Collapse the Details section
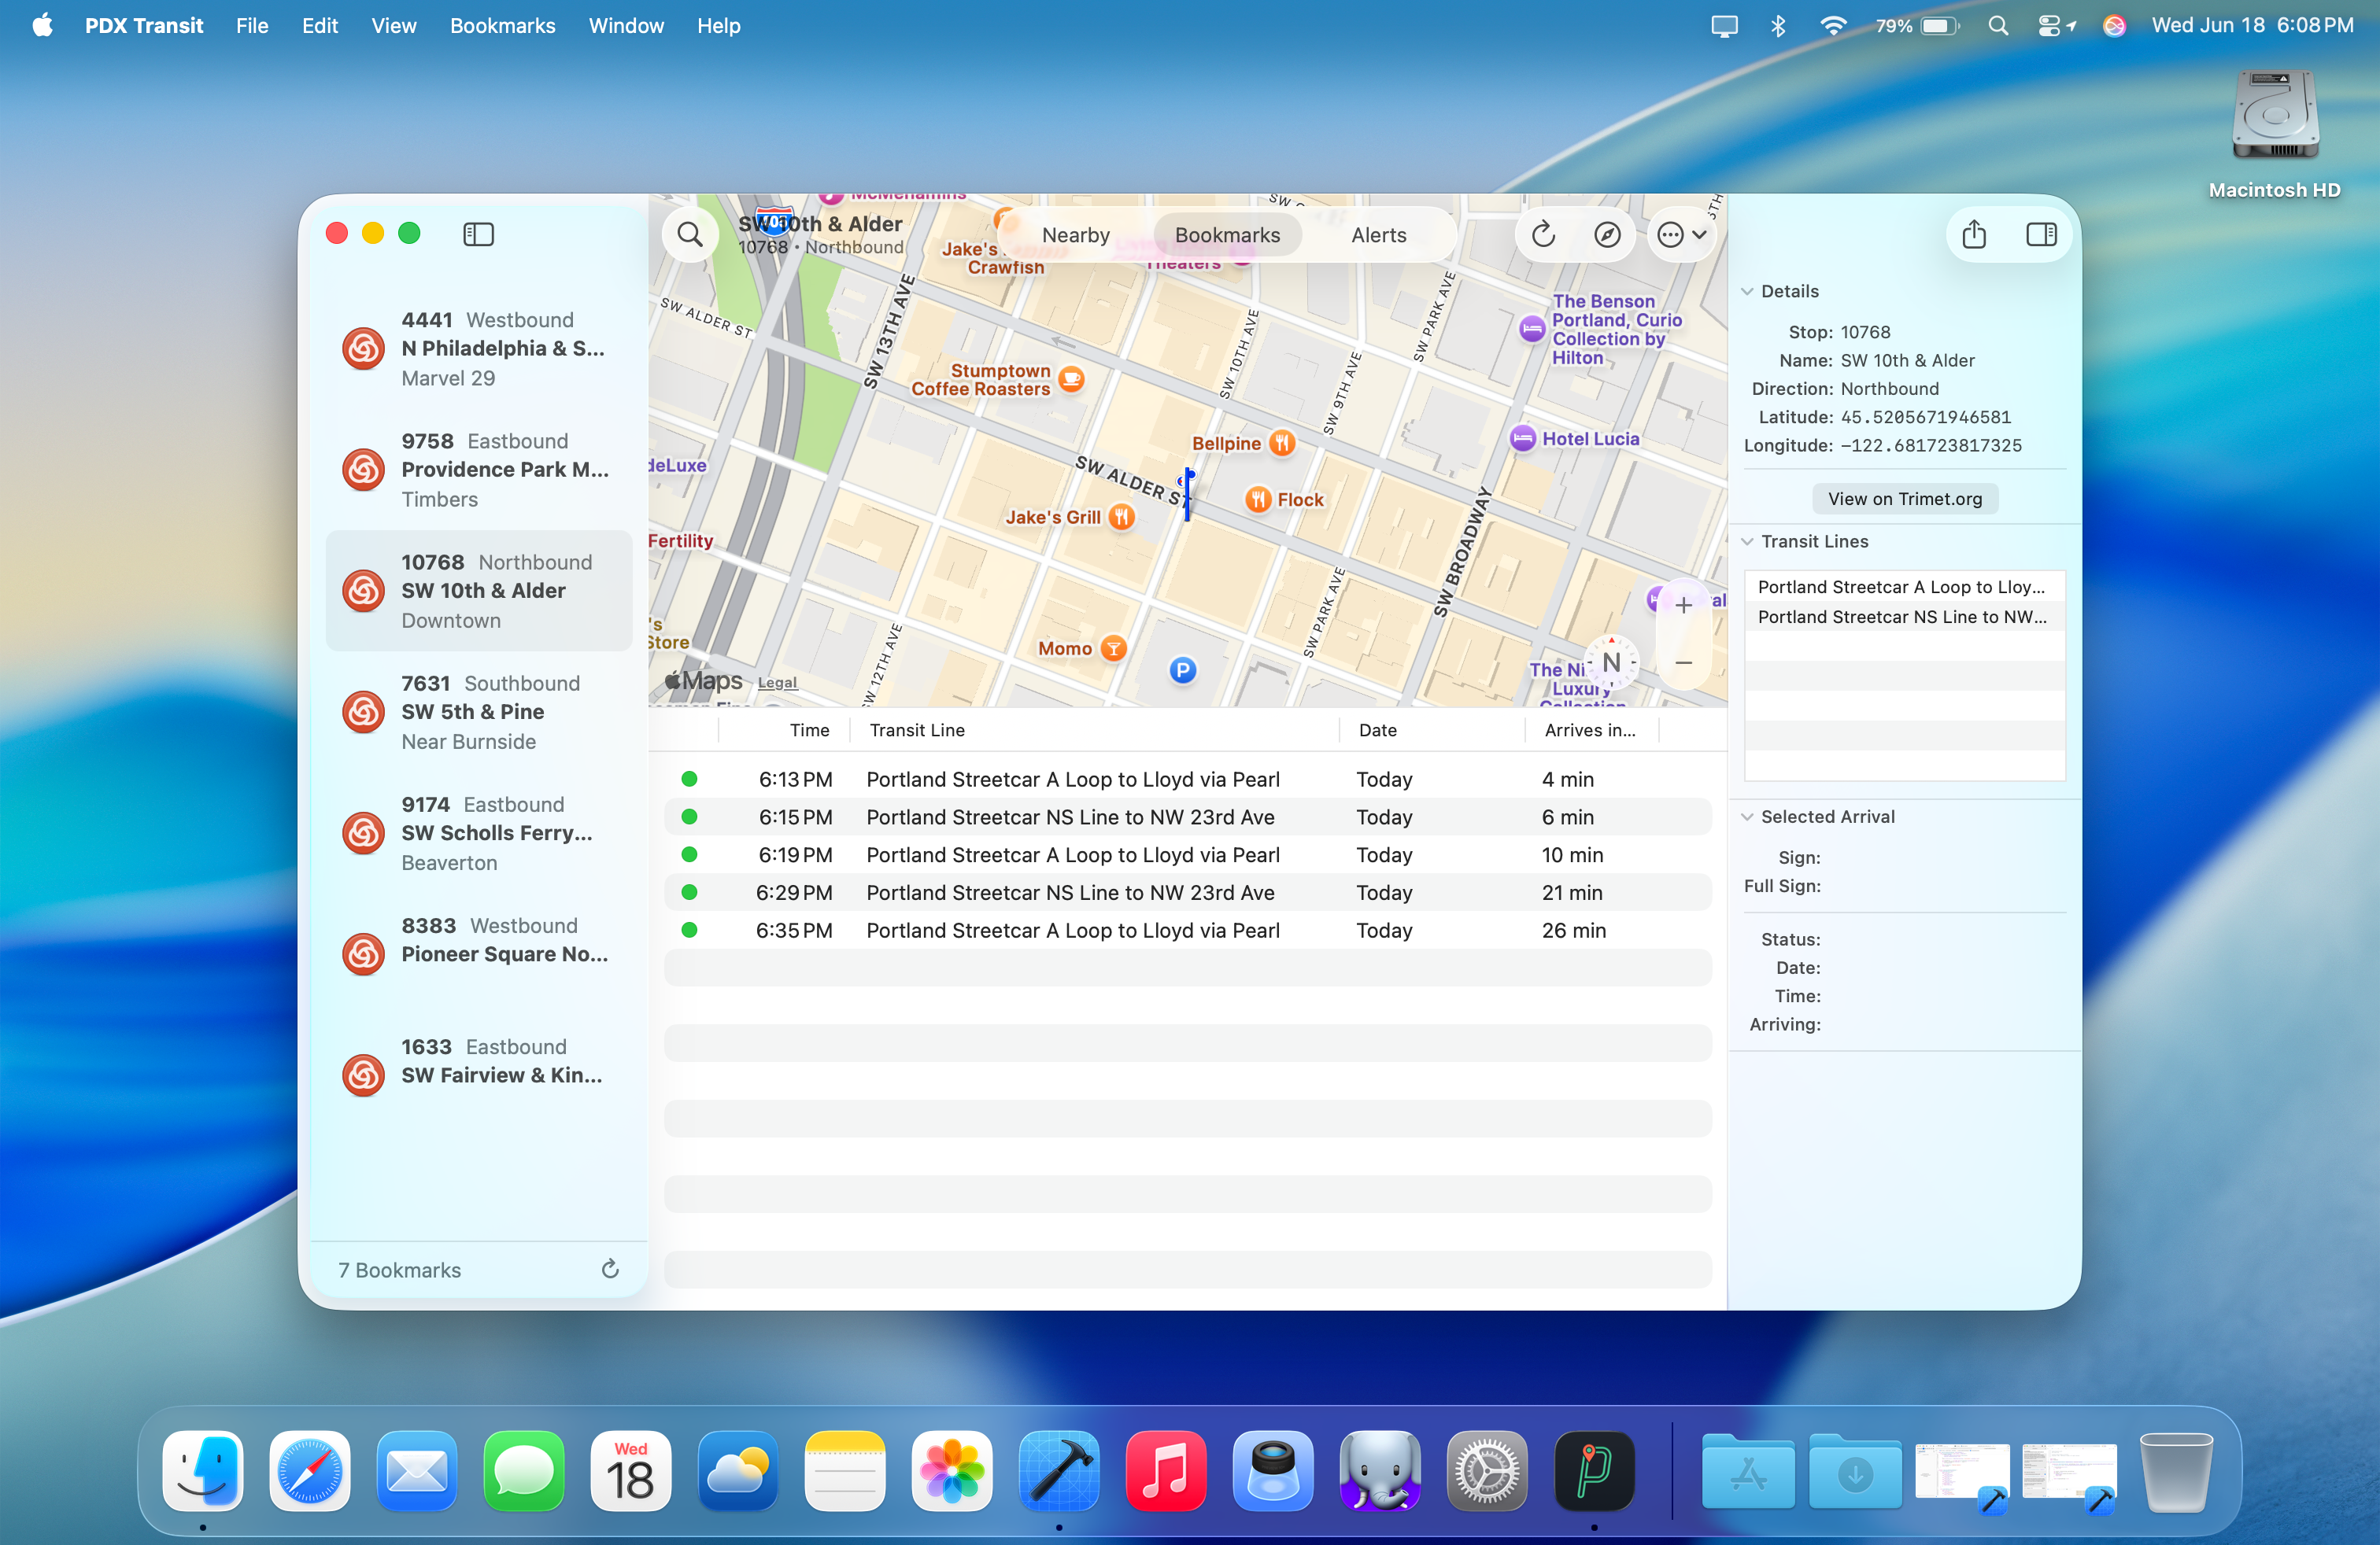Viewport: 2380px width, 1545px height. pos(1747,292)
